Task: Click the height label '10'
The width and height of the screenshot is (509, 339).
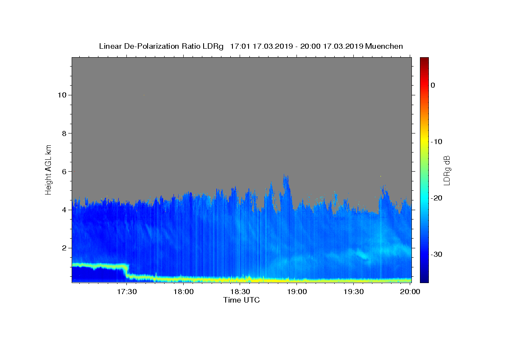Action: pyautogui.click(x=63, y=95)
